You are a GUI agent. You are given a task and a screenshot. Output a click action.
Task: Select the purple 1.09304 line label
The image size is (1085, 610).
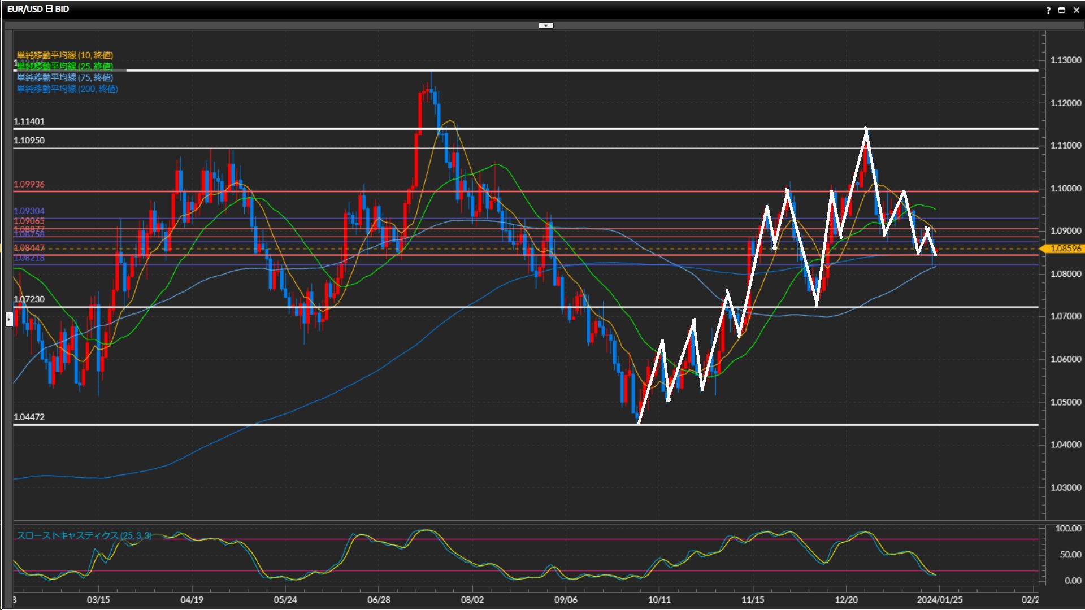pos(29,211)
